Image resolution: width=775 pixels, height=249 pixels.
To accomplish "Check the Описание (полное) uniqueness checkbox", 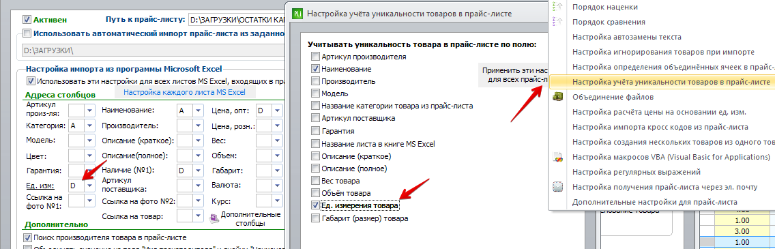I will pyautogui.click(x=315, y=169).
